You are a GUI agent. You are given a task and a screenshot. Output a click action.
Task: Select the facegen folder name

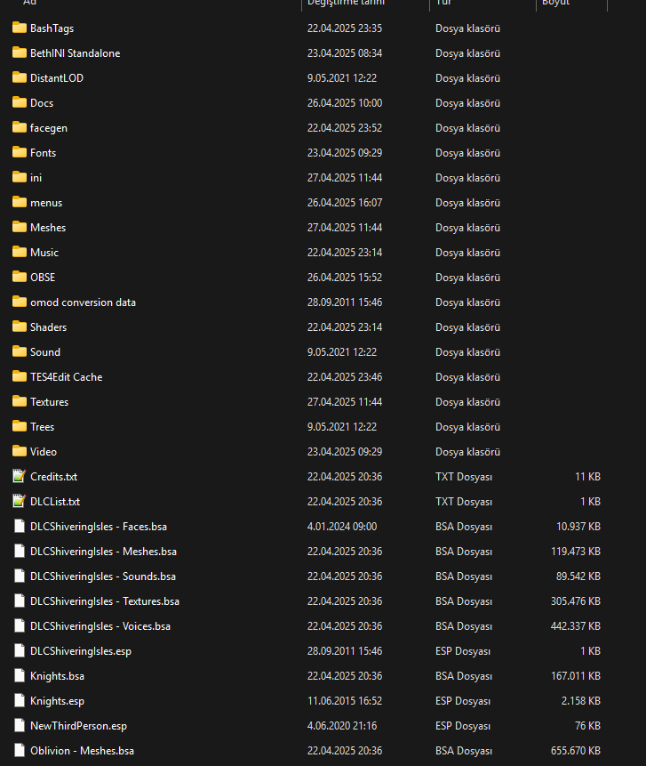tap(49, 128)
